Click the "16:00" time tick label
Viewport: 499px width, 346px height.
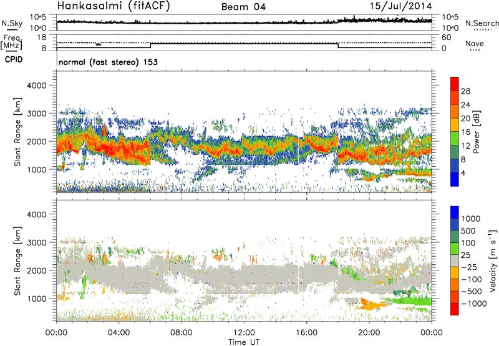(306, 333)
